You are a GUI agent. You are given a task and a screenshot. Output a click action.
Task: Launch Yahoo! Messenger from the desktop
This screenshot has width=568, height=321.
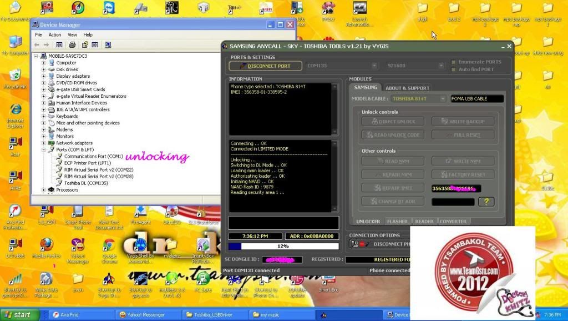tap(78, 245)
